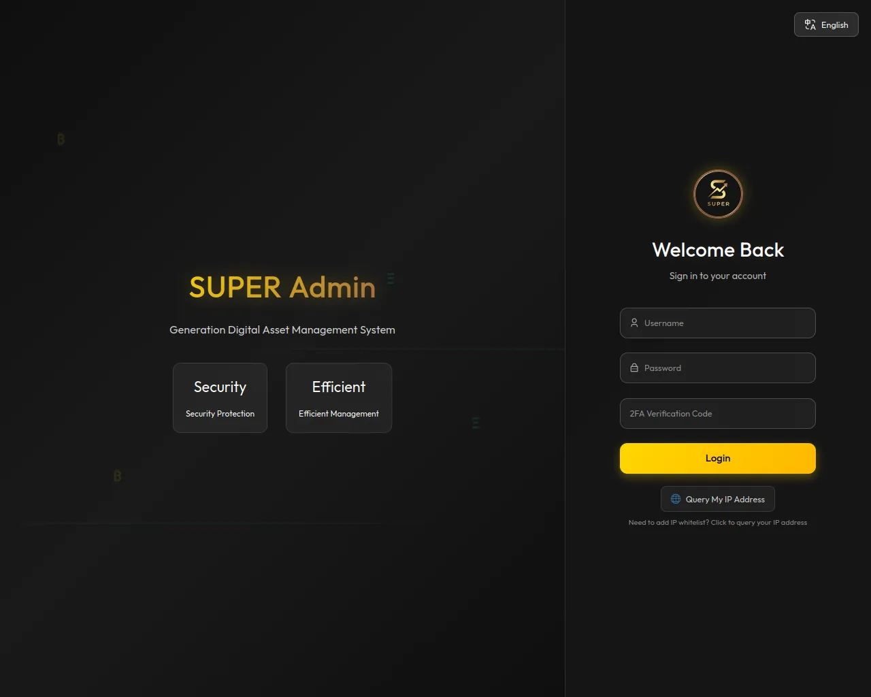Click the translate icon in language button
The width and height of the screenshot is (871, 697).
pyautogui.click(x=810, y=25)
